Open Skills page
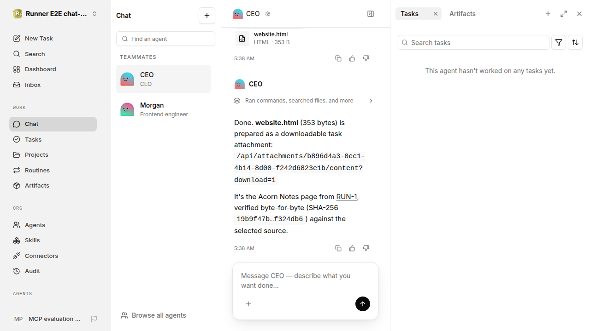 coord(53,240)
